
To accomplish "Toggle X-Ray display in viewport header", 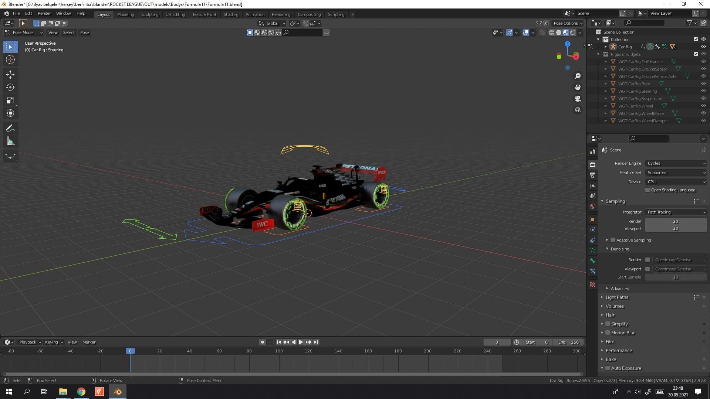I will click(542, 33).
